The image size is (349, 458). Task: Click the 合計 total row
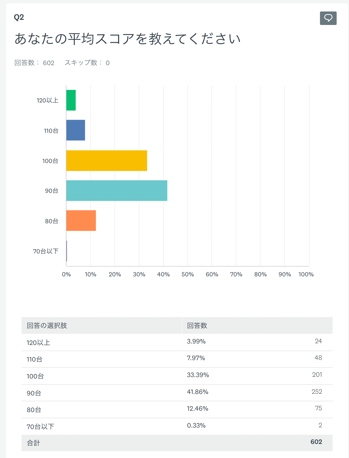click(x=33, y=443)
